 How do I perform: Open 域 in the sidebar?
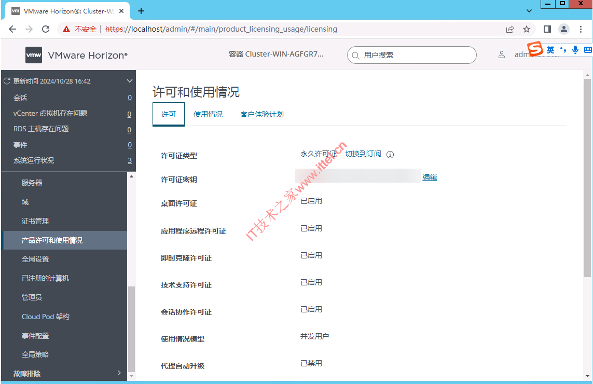[25, 202]
